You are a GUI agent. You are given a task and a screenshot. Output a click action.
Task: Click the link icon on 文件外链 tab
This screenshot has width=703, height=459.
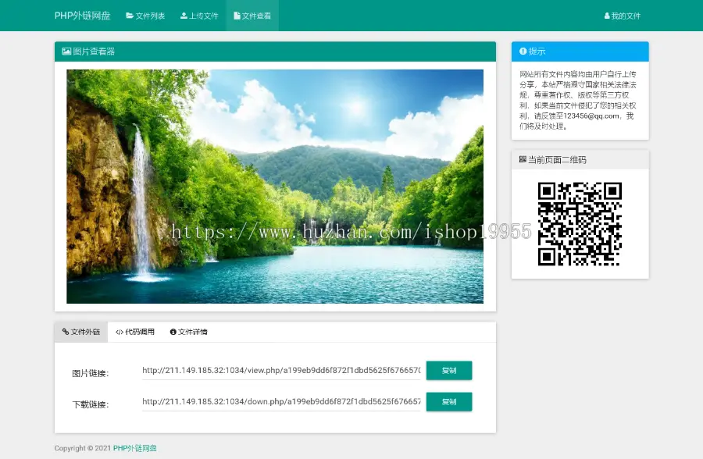click(64, 332)
